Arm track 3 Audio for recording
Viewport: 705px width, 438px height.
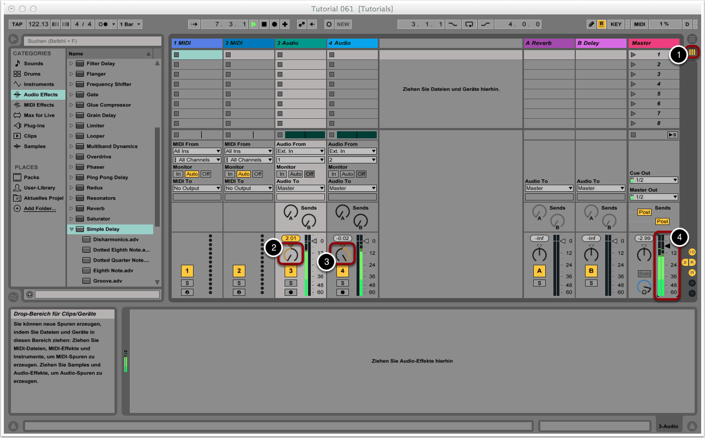pos(291,293)
